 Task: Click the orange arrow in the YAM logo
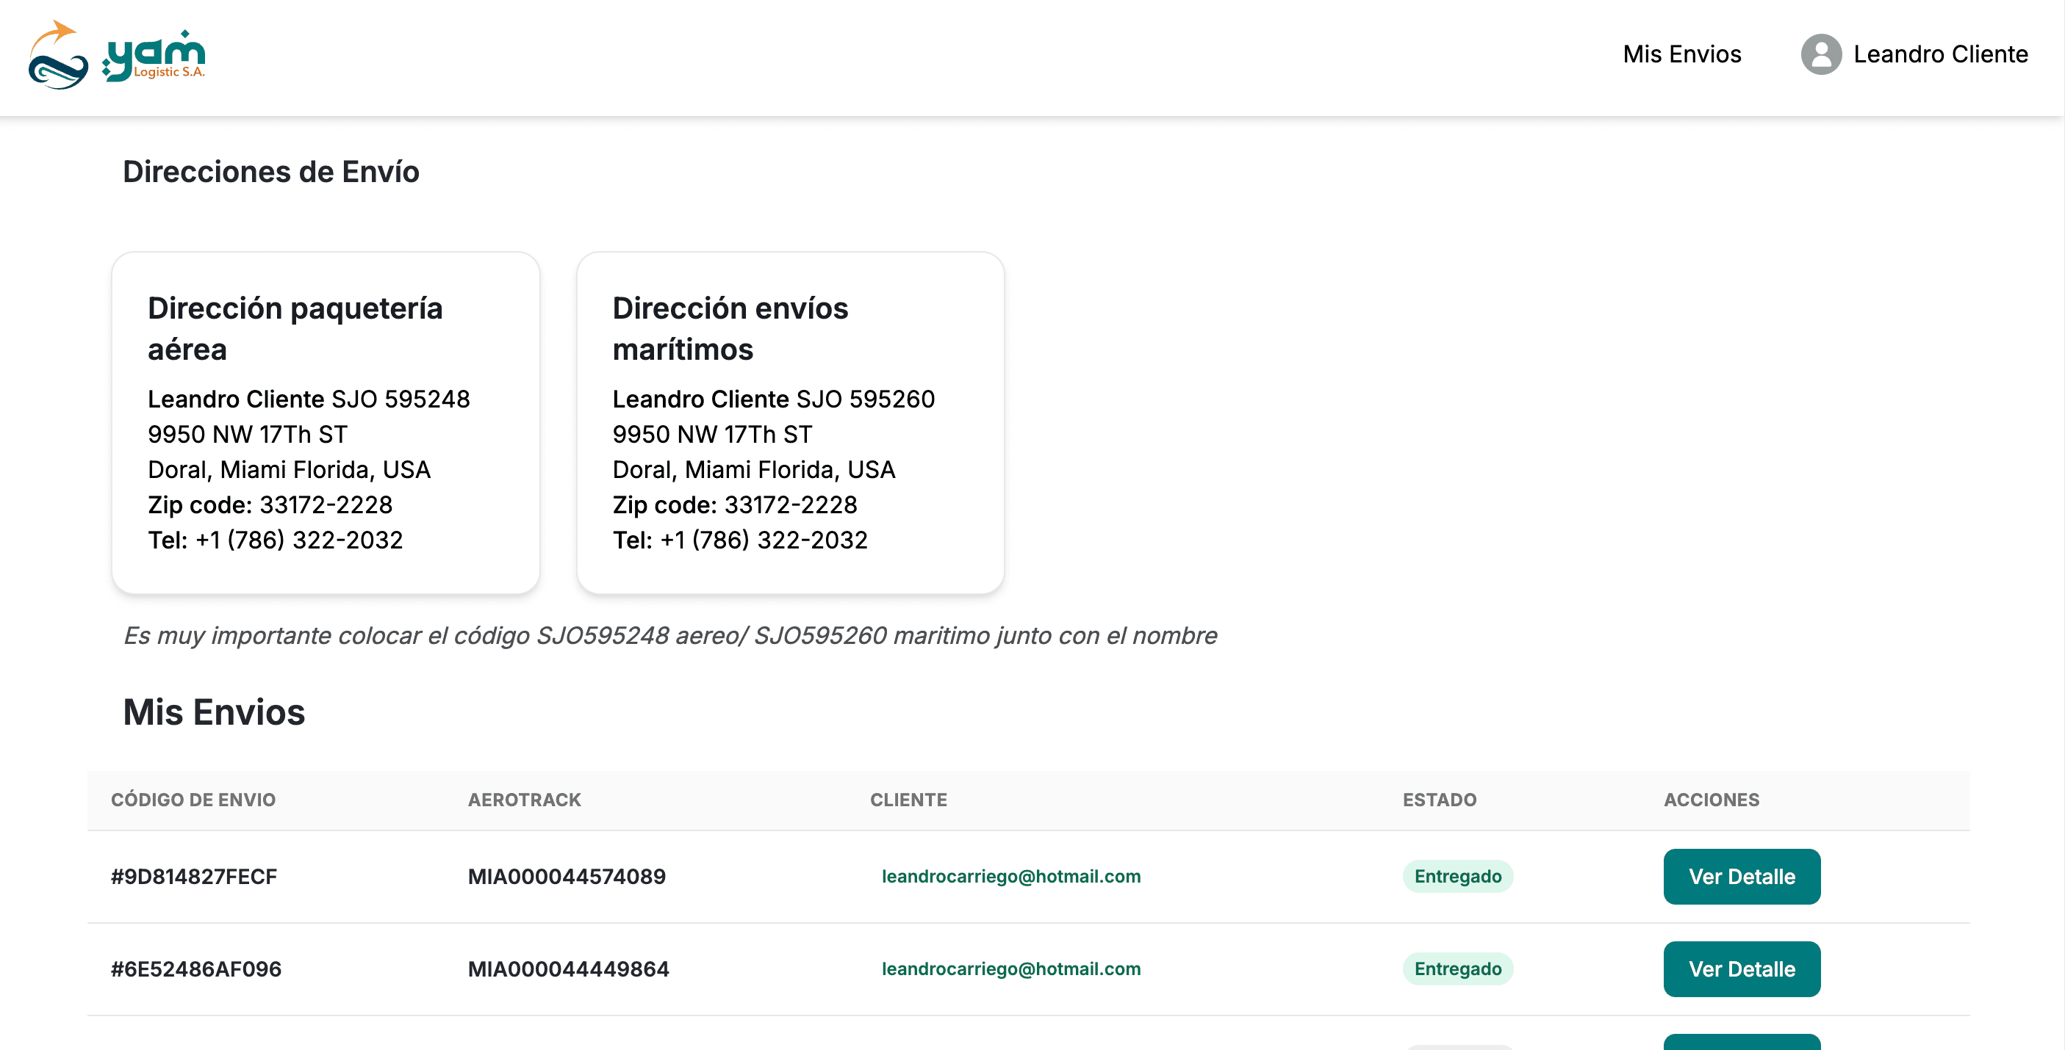[60, 28]
